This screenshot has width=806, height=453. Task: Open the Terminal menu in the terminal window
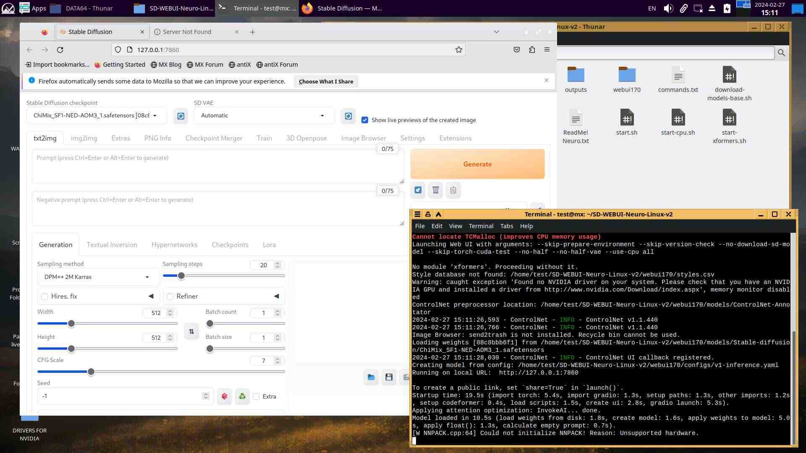tap(481, 226)
